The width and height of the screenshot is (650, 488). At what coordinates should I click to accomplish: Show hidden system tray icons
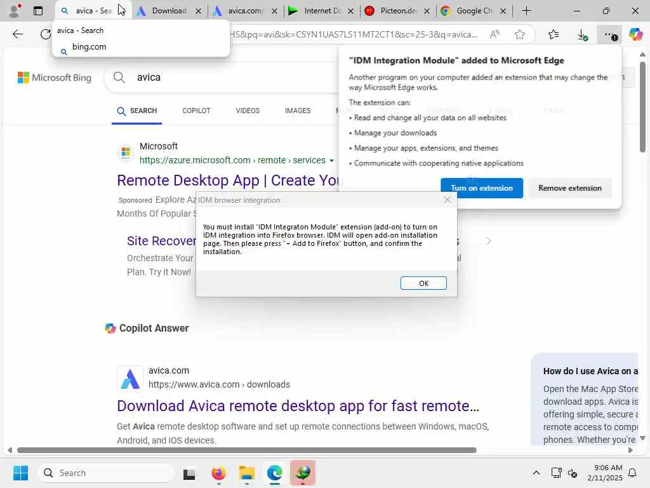pos(536,473)
